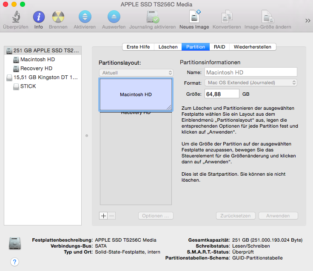The image size is (313, 271).
Task: Select Macintosh HD partition block in layout
Action: pyautogui.click(x=136, y=94)
